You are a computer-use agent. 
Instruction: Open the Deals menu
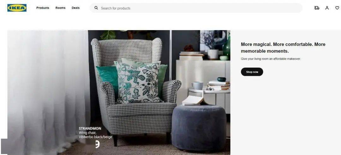pos(75,8)
